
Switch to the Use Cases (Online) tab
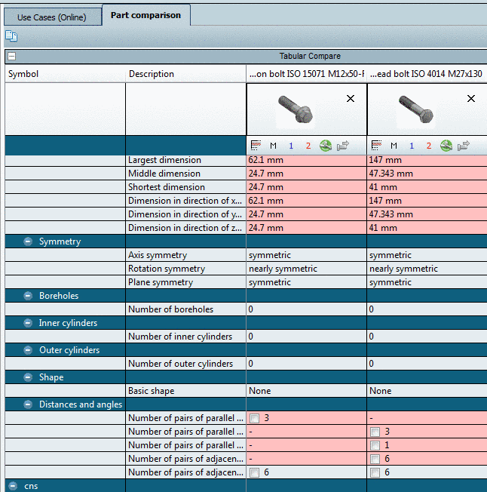point(51,17)
